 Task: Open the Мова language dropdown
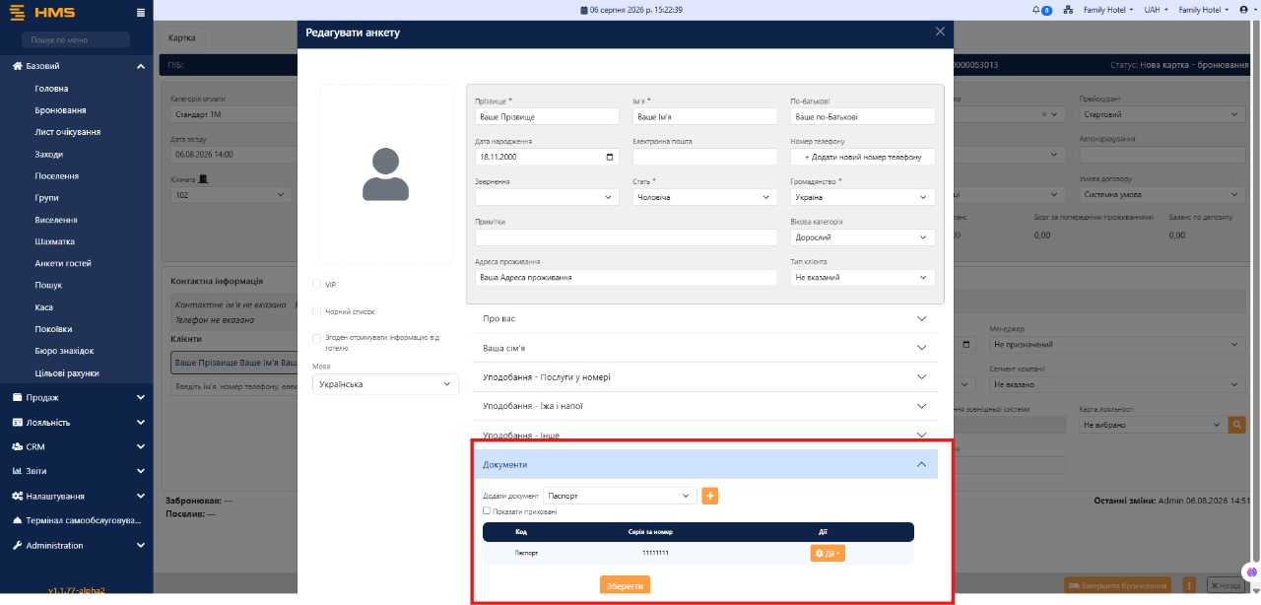coord(385,384)
